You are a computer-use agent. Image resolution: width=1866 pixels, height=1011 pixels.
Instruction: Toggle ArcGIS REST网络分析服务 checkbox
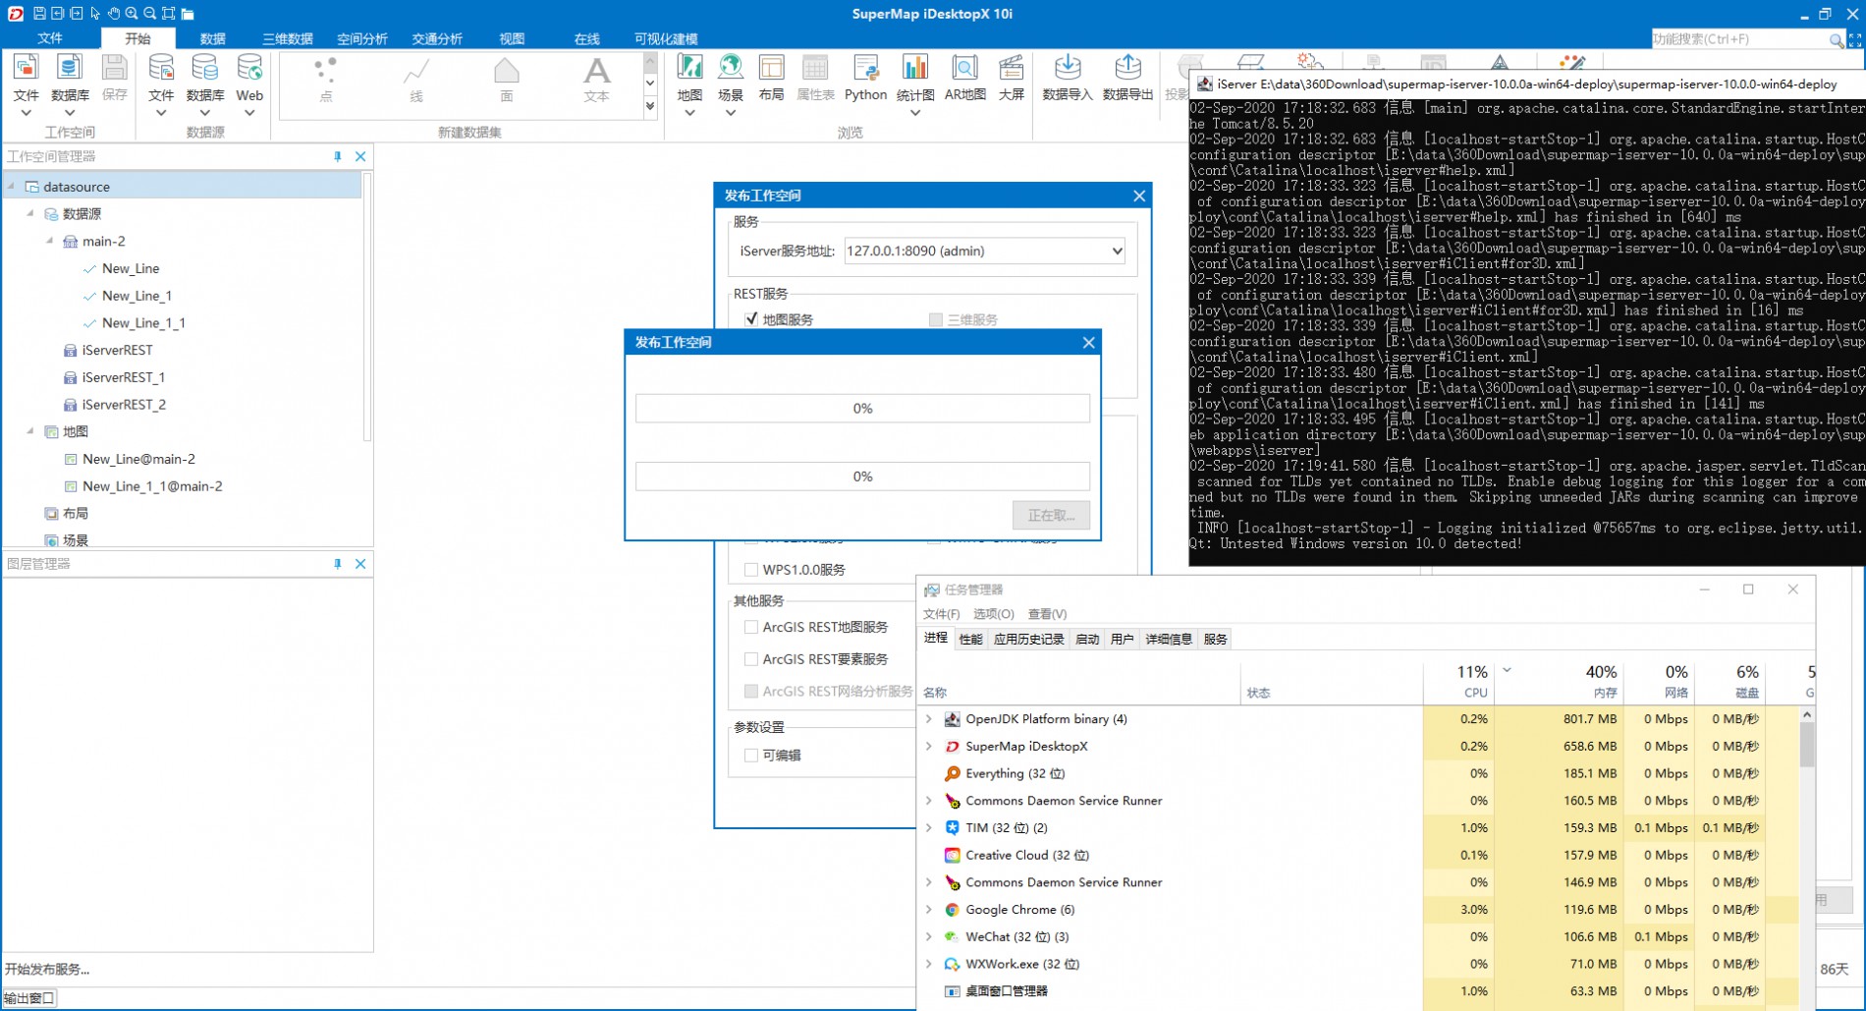[751, 692]
